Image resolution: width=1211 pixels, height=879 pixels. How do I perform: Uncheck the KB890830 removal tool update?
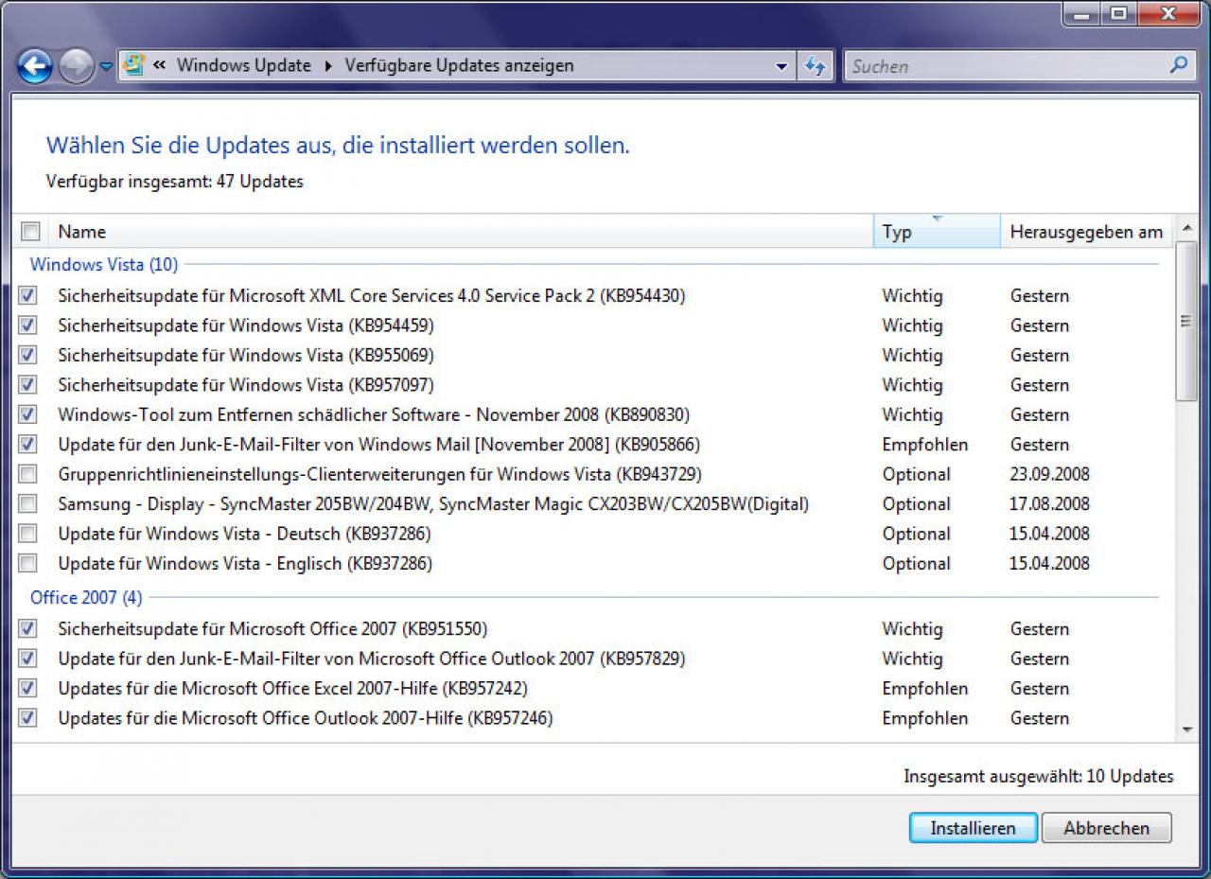pyautogui.click(x=28, y=414)
